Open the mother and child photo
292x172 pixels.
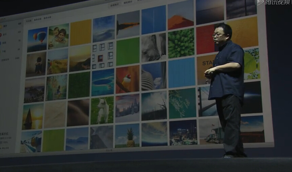click(58, 36)
